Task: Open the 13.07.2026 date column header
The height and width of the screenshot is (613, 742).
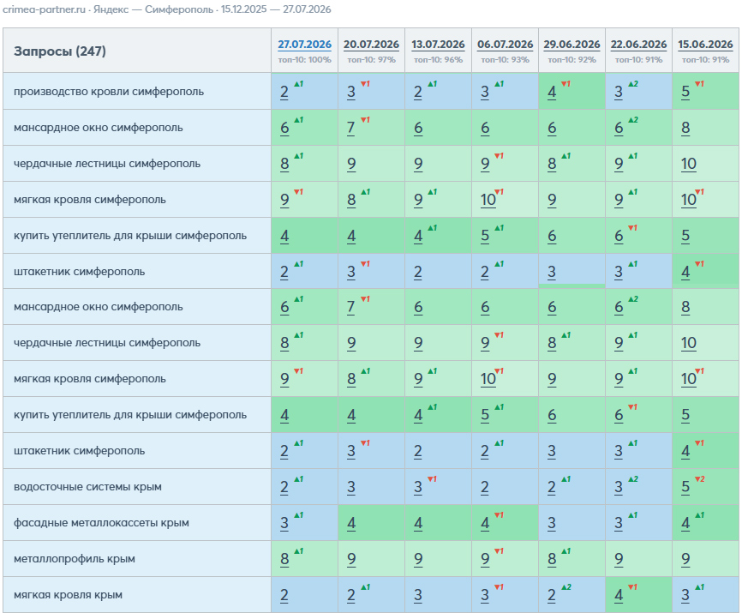Action: 438,45
